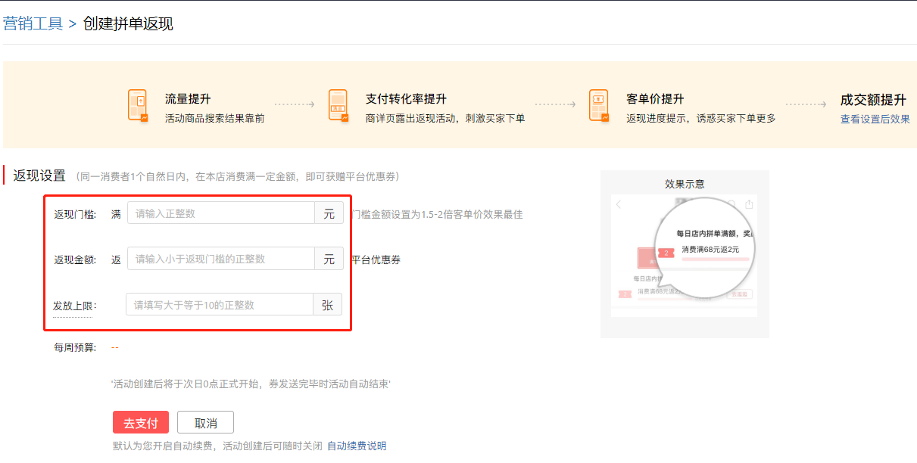Click the 取消 button
917x463 pixels.
pyautogui.click(x=205, y=422)
